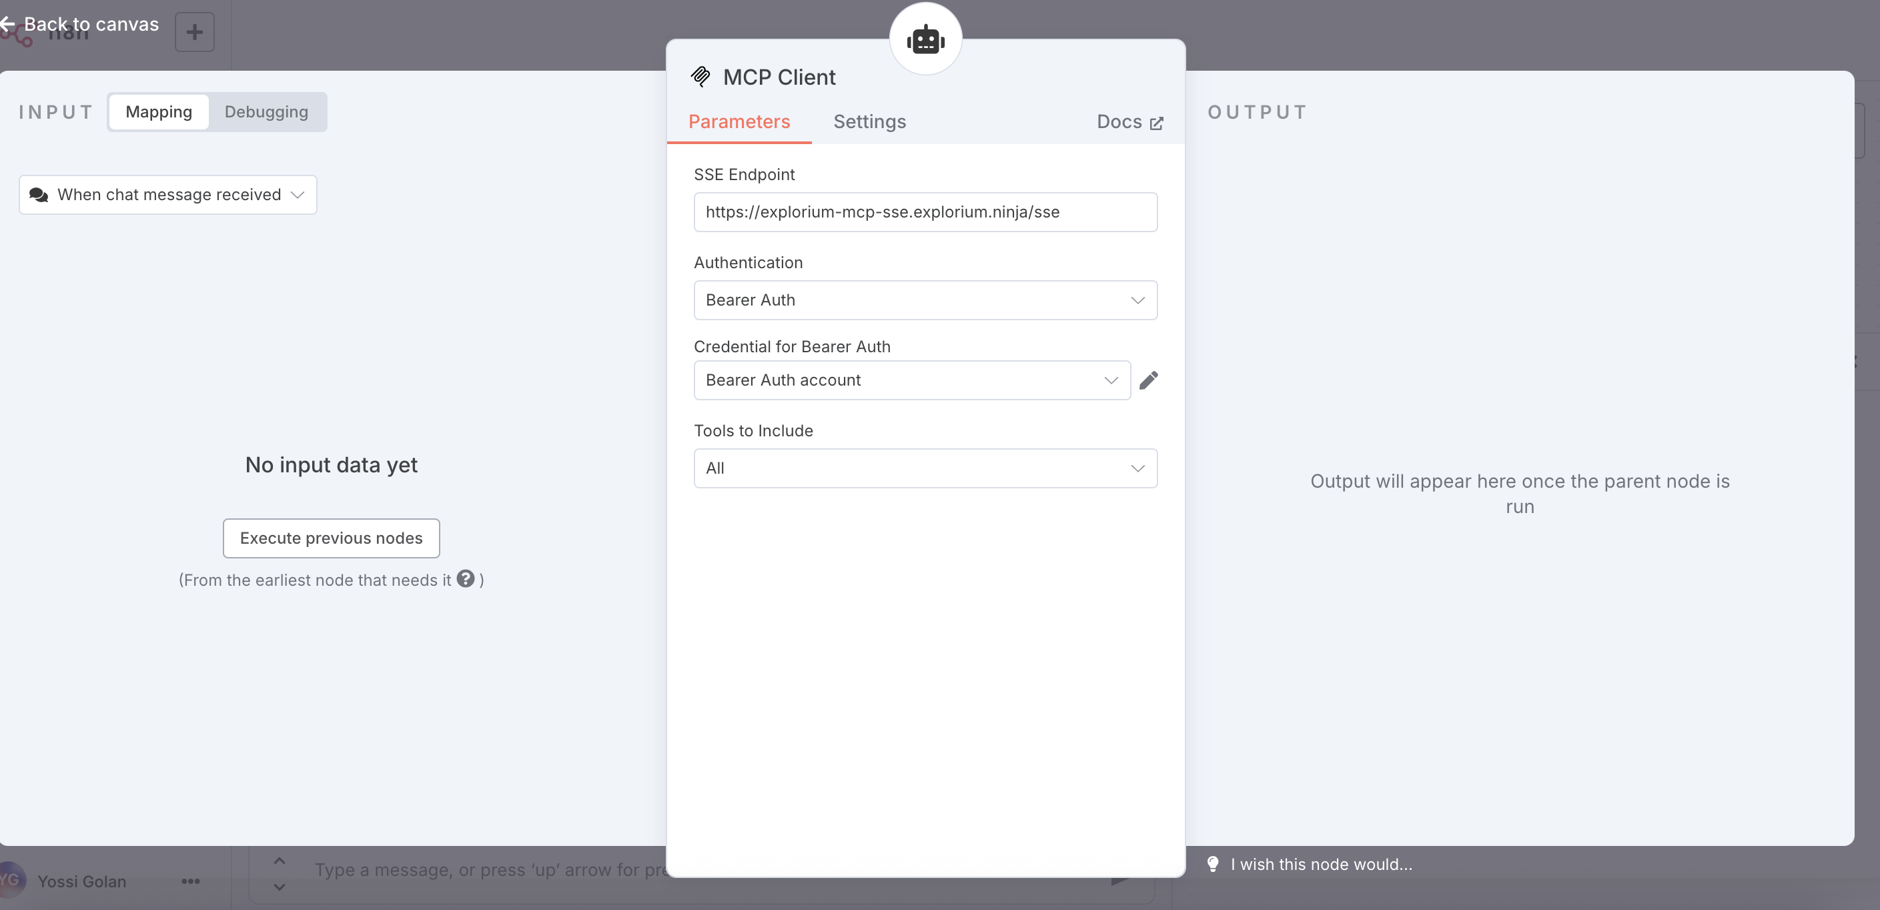The width and height of the screenshot is (1880, 910).
Task: Expand the When chat message received selector
Action: [167, 195]
